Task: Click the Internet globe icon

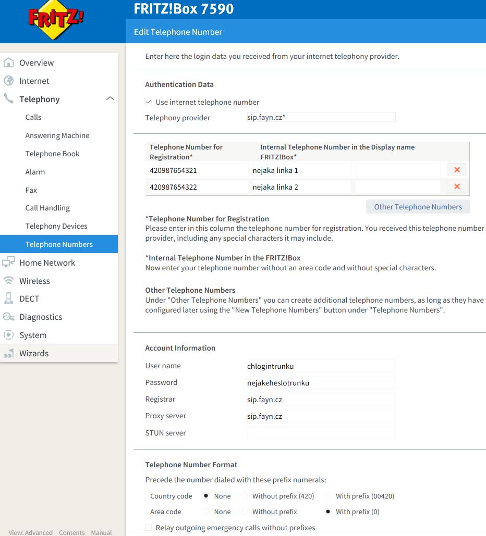Action: coord(8,81)
